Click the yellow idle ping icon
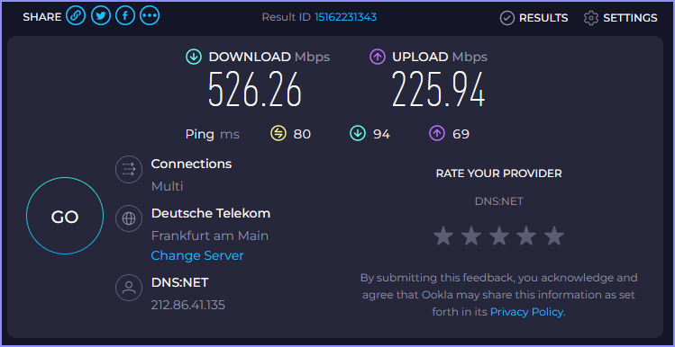675x347 pixels. (x=278, y=134)
